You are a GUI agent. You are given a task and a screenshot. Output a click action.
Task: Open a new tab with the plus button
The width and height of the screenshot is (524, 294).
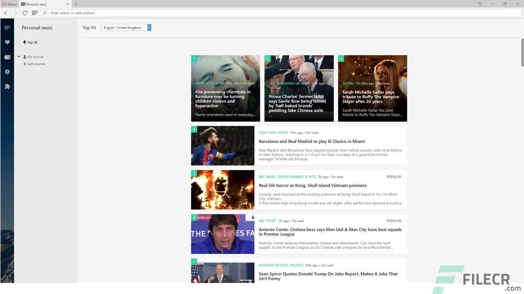[76, 4]
